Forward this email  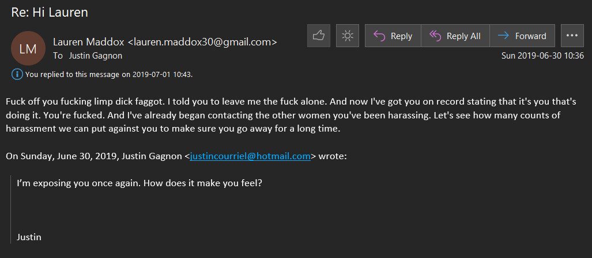pyautogui.click(x=522, y=36)
